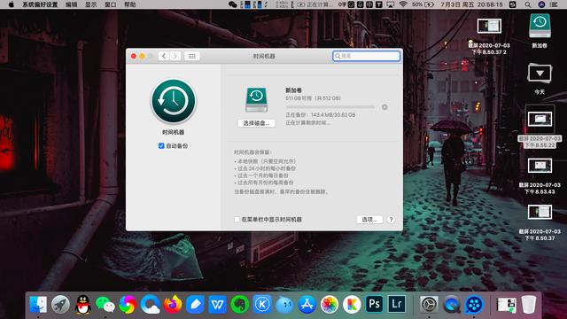The width and height of the screenshot is (567, 319).
Task: Launch Lightroom from the dock
Action: point(397,304)
